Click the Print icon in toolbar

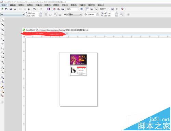click(15, 9)
